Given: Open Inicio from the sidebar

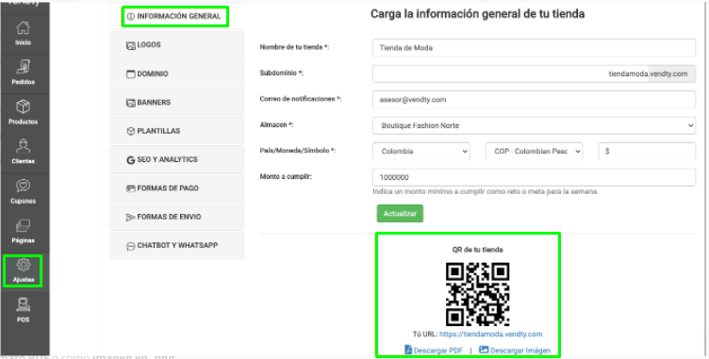Looking at the screenshot, I should point(24,34).
